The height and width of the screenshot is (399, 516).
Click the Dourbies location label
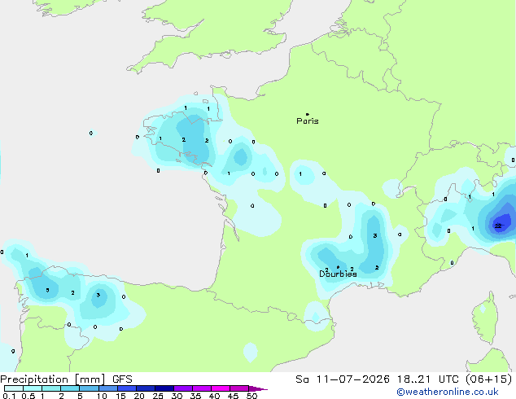(x=338, y=274)
